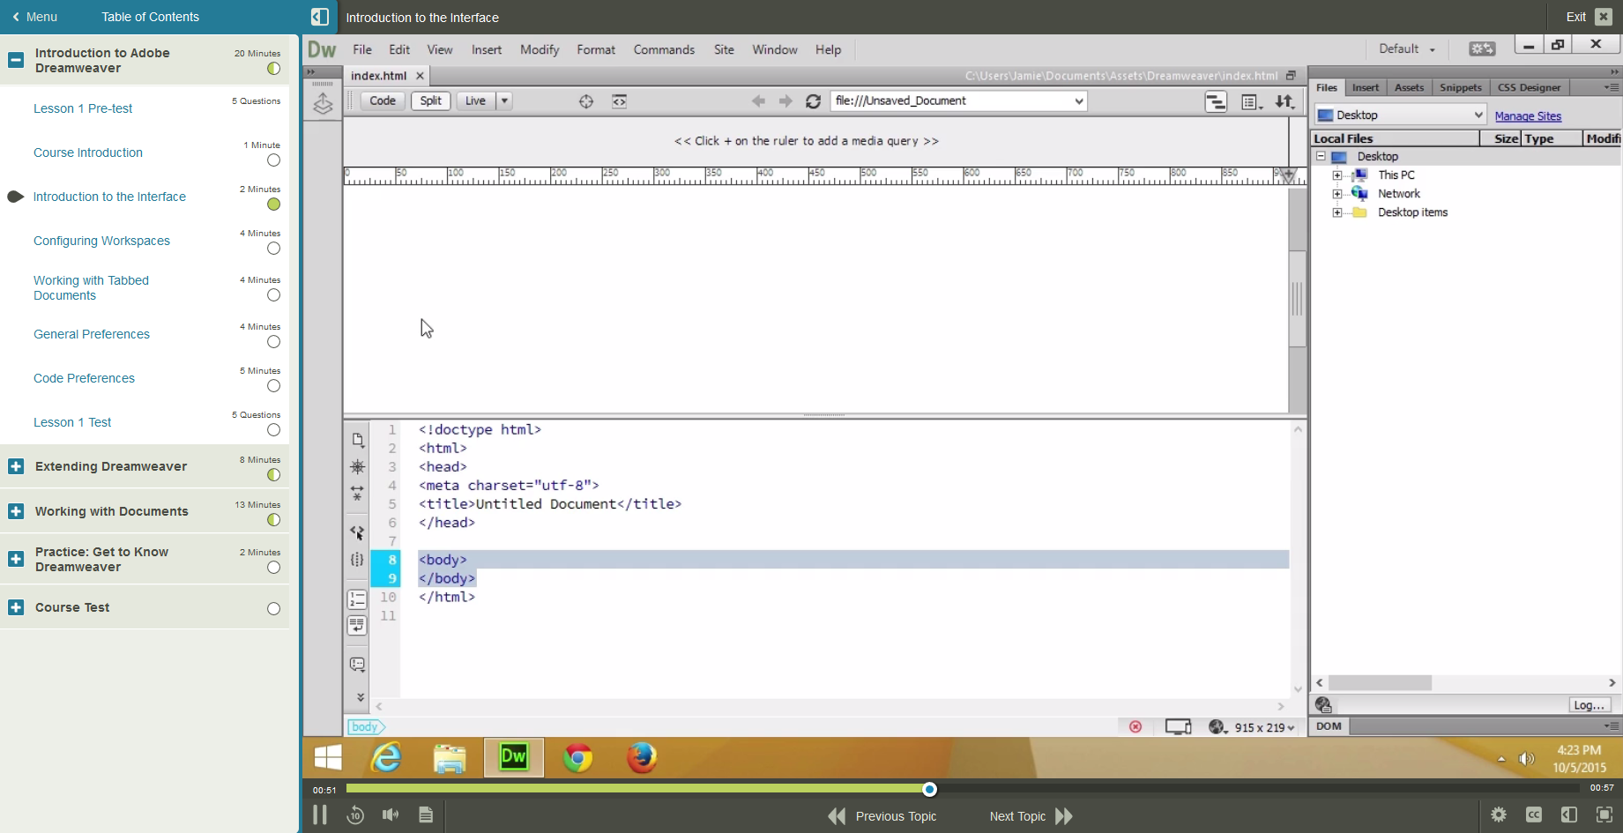Open the Live view dropdown arrow
The image size is (1623, 833).
[503, 100]
